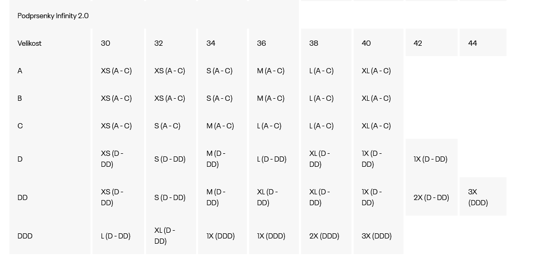
Task: Select the 3X (DDD) cell under size 44
Action: click(478, 197)
